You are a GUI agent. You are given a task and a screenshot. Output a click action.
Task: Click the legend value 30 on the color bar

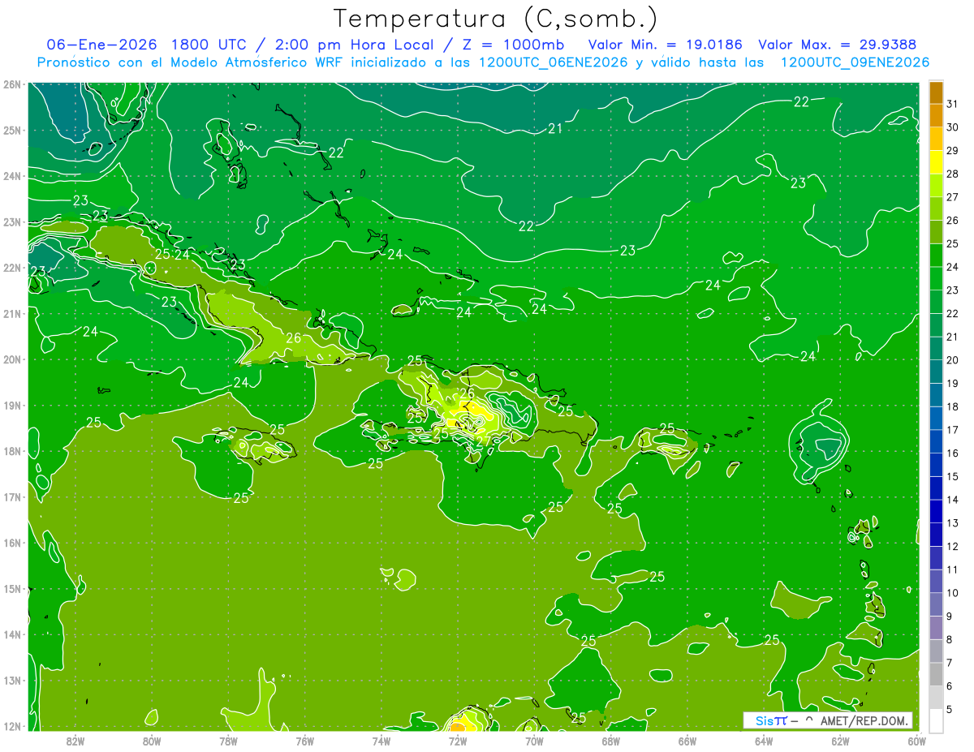pyautogui.click(x=953, y=127)
